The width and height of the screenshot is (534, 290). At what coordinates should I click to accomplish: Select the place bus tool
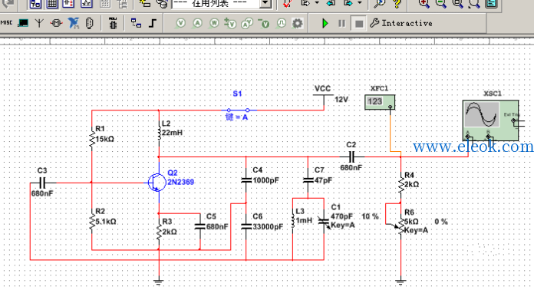(153, 23)
